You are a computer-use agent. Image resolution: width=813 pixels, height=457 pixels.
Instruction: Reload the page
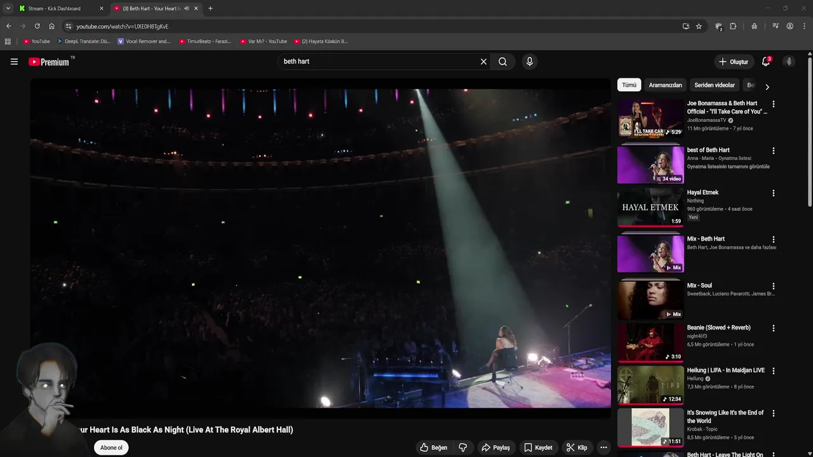[37, 26]
